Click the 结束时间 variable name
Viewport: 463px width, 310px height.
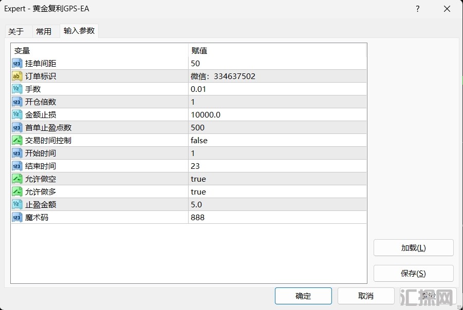pos(41,166)
